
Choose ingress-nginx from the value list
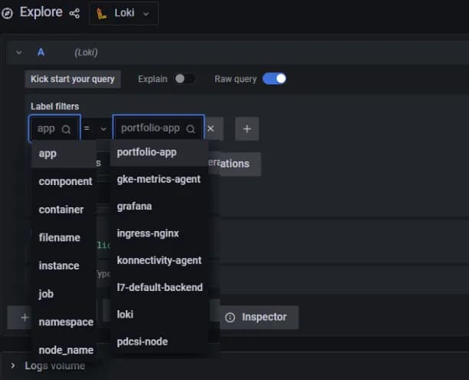pyautogui.click(x=159, y=233)
